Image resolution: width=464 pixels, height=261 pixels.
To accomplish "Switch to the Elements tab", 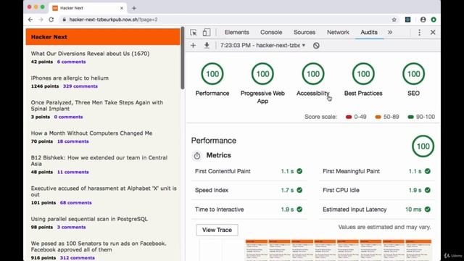I will [237, 32].
